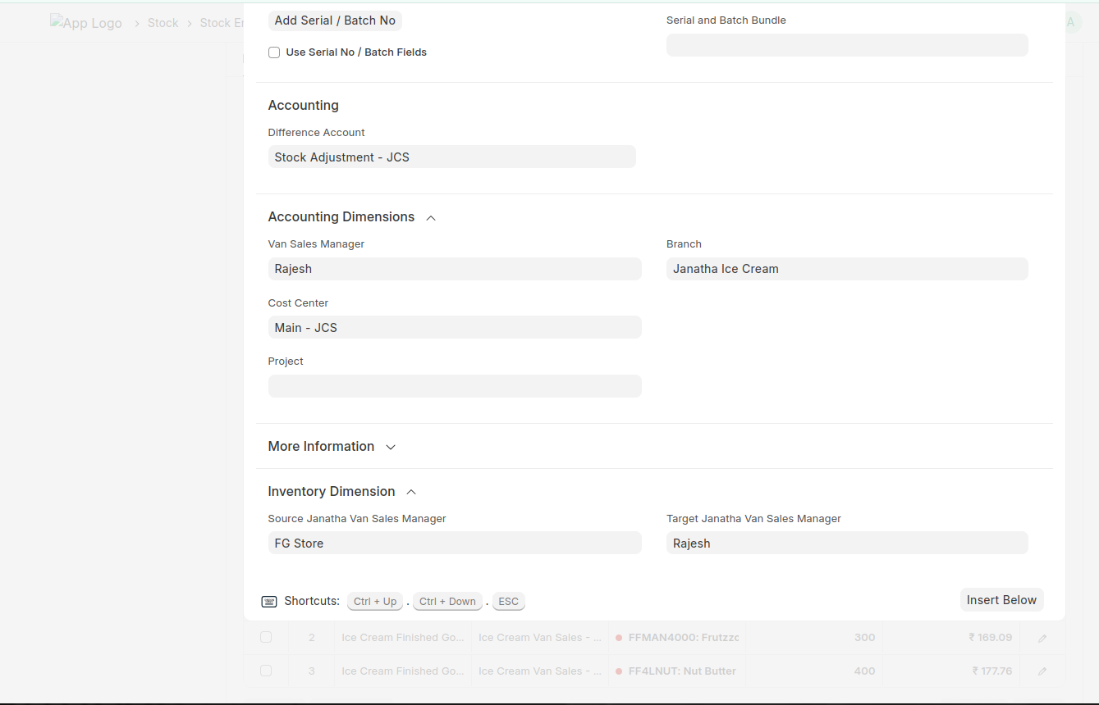Viewport: 1099px width, 705px height.
Task: Click the empty Project field
Action: (x=454, y=386)
